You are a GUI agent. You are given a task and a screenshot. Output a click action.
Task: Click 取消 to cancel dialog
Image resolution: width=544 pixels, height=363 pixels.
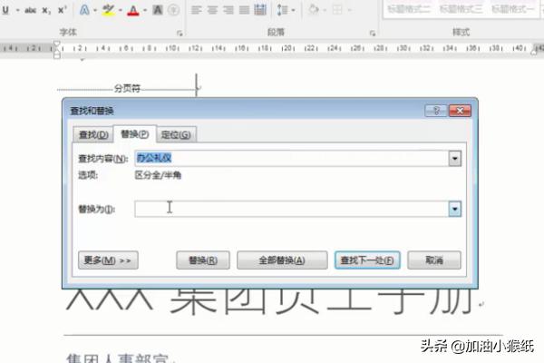(434, 260)
